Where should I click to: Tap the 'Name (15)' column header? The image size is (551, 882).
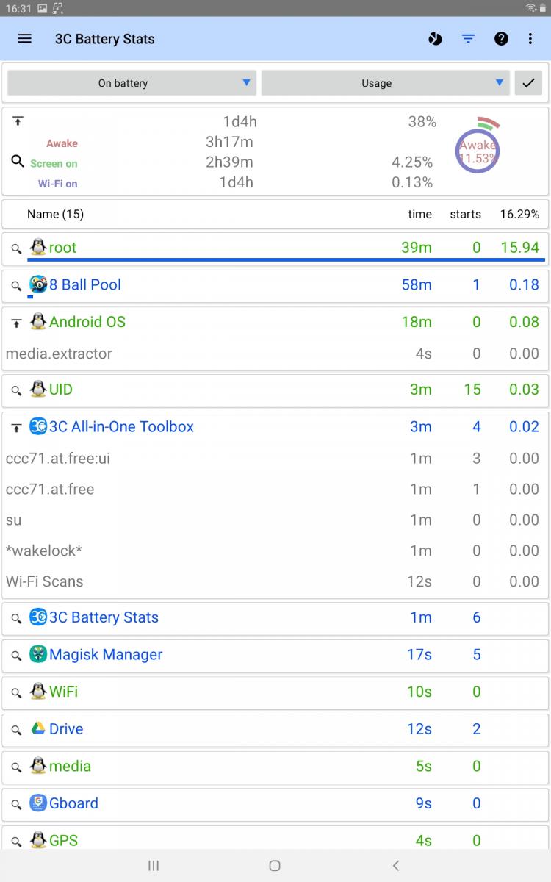[55, 214]
